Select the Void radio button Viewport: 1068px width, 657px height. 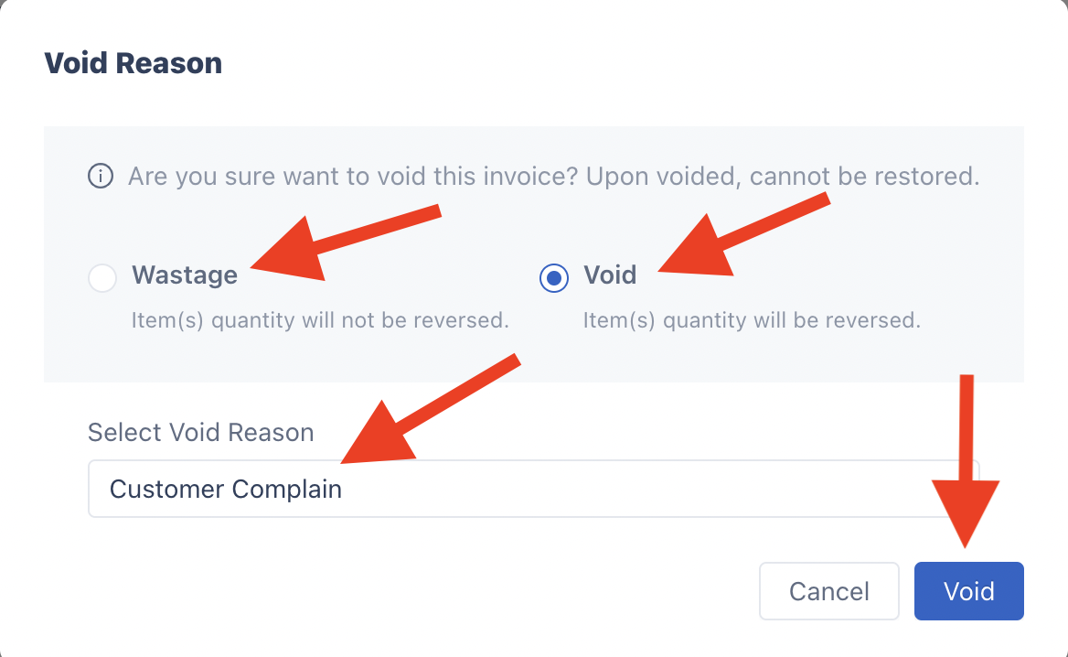pos(554,277)
